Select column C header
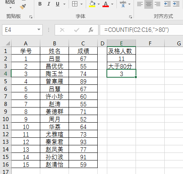The height and width of the screenshot is (174, 183). click(83, 43)
